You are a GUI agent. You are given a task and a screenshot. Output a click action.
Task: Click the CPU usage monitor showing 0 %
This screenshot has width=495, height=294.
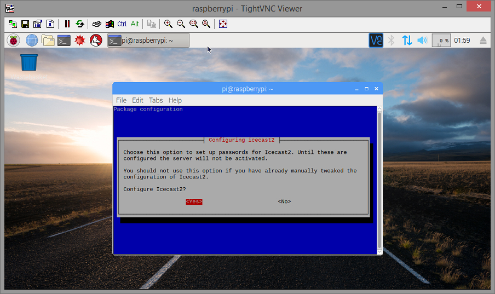click(441, 41)
